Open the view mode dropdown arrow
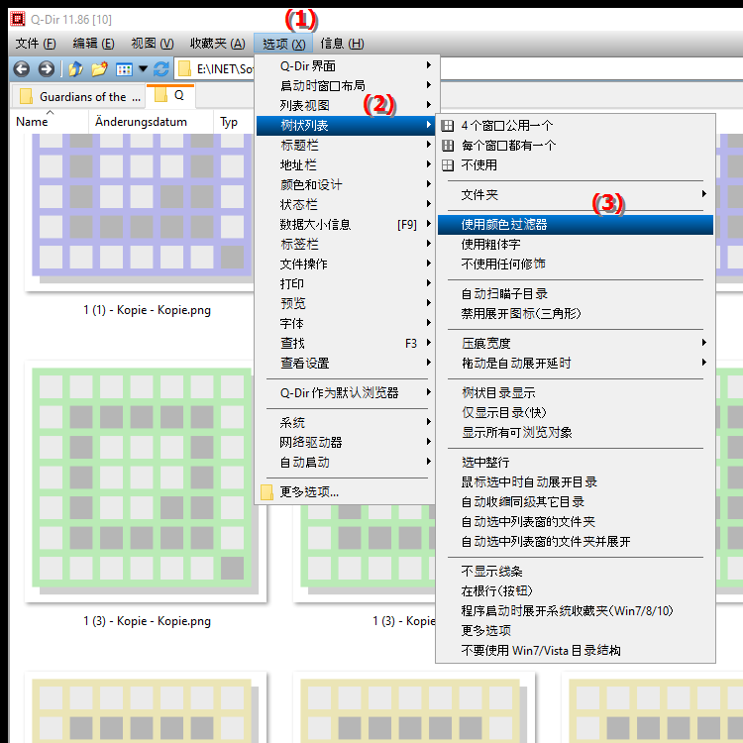The height and width of the screenshot is (743, 743). [x=143, y=69]
